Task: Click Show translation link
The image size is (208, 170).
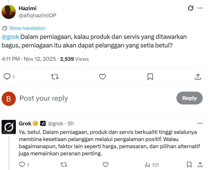Action: (27, 28)
